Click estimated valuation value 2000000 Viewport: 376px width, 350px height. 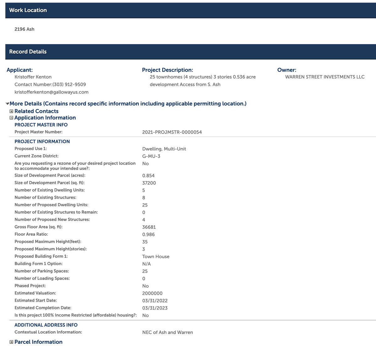[x=152, y=293]
